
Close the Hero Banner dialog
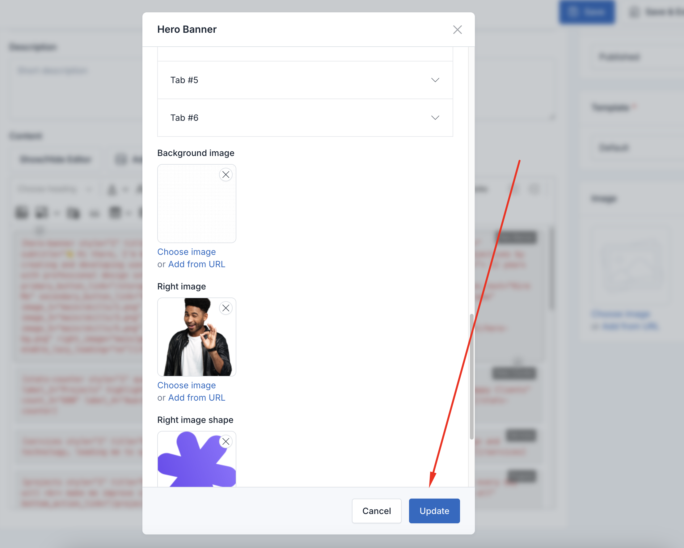click(457, 29)
